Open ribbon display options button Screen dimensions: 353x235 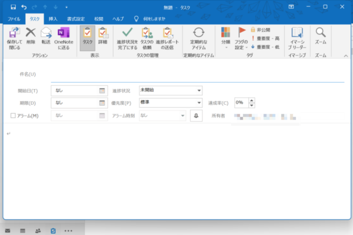click(x=291, y=6)
